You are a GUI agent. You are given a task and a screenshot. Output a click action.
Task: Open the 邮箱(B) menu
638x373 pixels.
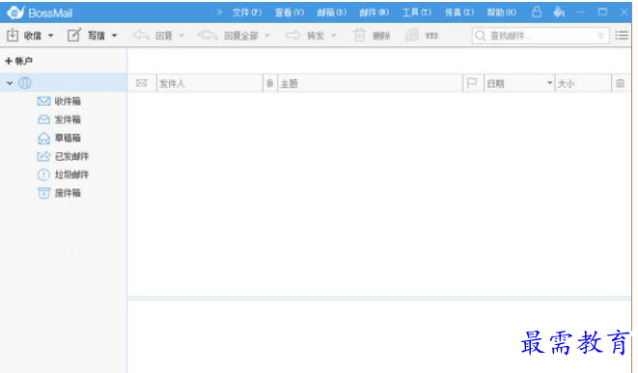coord(332,13)
